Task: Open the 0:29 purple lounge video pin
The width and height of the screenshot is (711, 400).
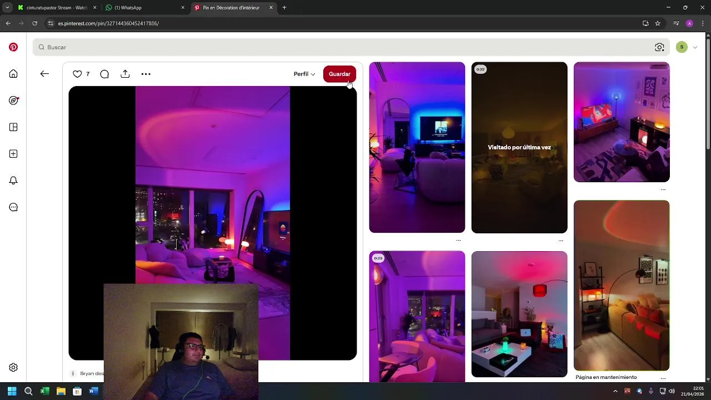Action: 417,317
